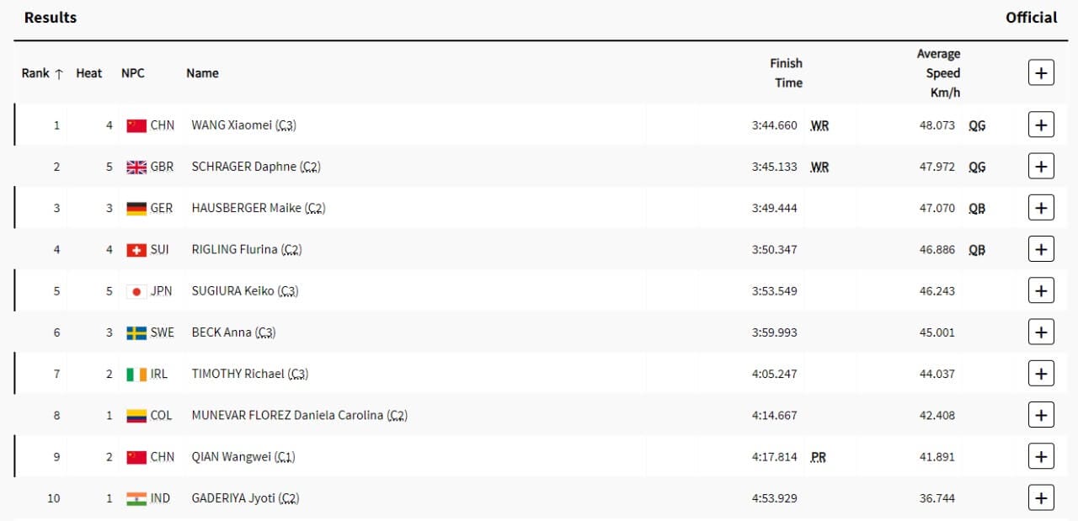Viewport: 1078px width, 521px height.
Task: Expand details for WANG Xiaomei row
Action: [1041, 125]
